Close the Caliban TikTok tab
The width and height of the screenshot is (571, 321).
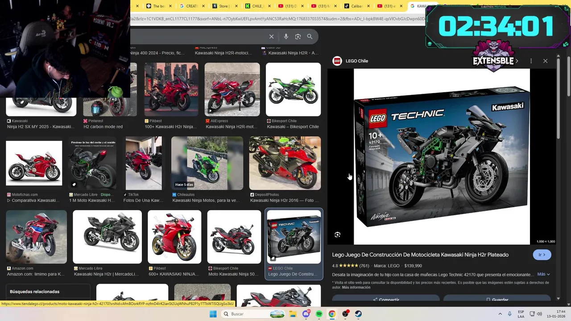pos(368,6)
